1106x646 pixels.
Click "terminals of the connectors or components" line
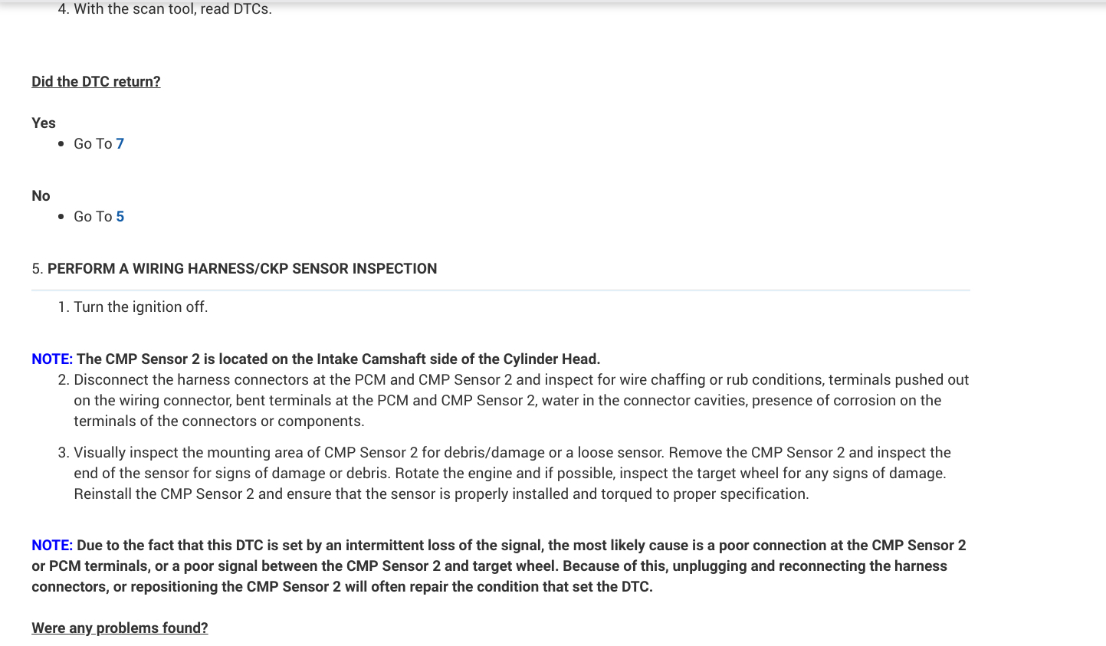coord(218,421)
